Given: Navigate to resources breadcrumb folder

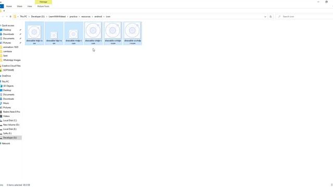Looking at the screenshot, I should [x=86, y=17].
